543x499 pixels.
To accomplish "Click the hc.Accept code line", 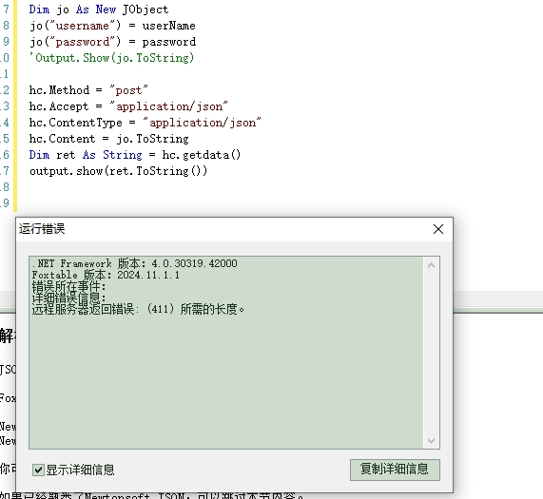I will coord(128,106).
